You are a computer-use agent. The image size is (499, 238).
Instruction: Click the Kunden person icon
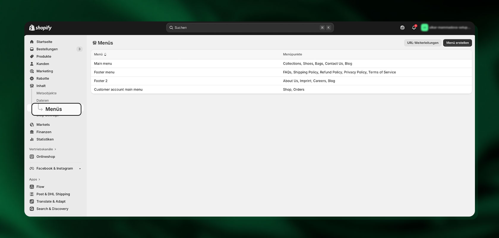tap(32, 64)
